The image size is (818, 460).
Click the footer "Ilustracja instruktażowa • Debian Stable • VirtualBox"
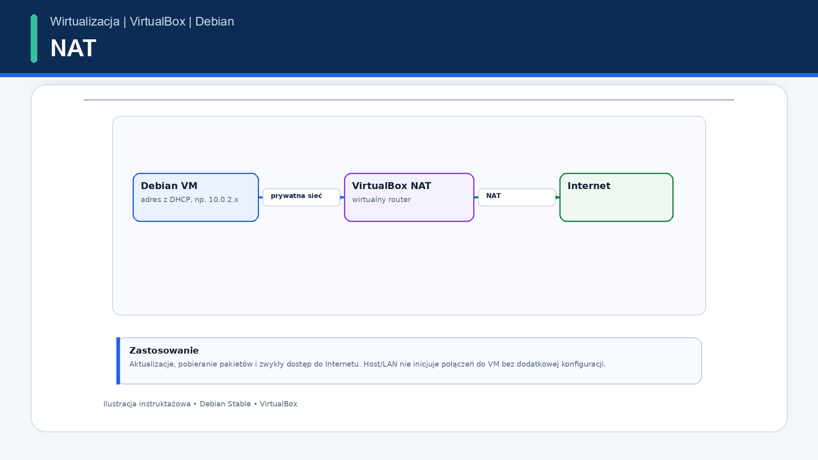(200, 404)
